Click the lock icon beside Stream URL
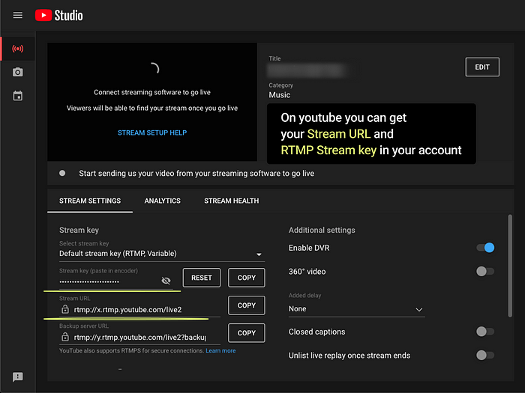This screenshot has height=393, width=525. (x=65, y=309)
